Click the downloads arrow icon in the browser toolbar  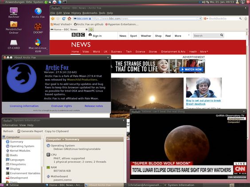[246, 19]
